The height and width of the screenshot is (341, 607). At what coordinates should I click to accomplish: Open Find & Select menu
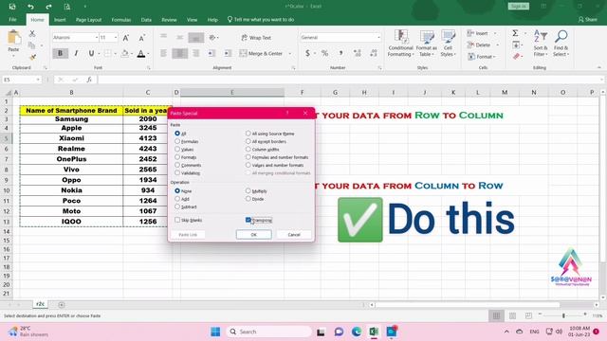[x=561, y=44]
